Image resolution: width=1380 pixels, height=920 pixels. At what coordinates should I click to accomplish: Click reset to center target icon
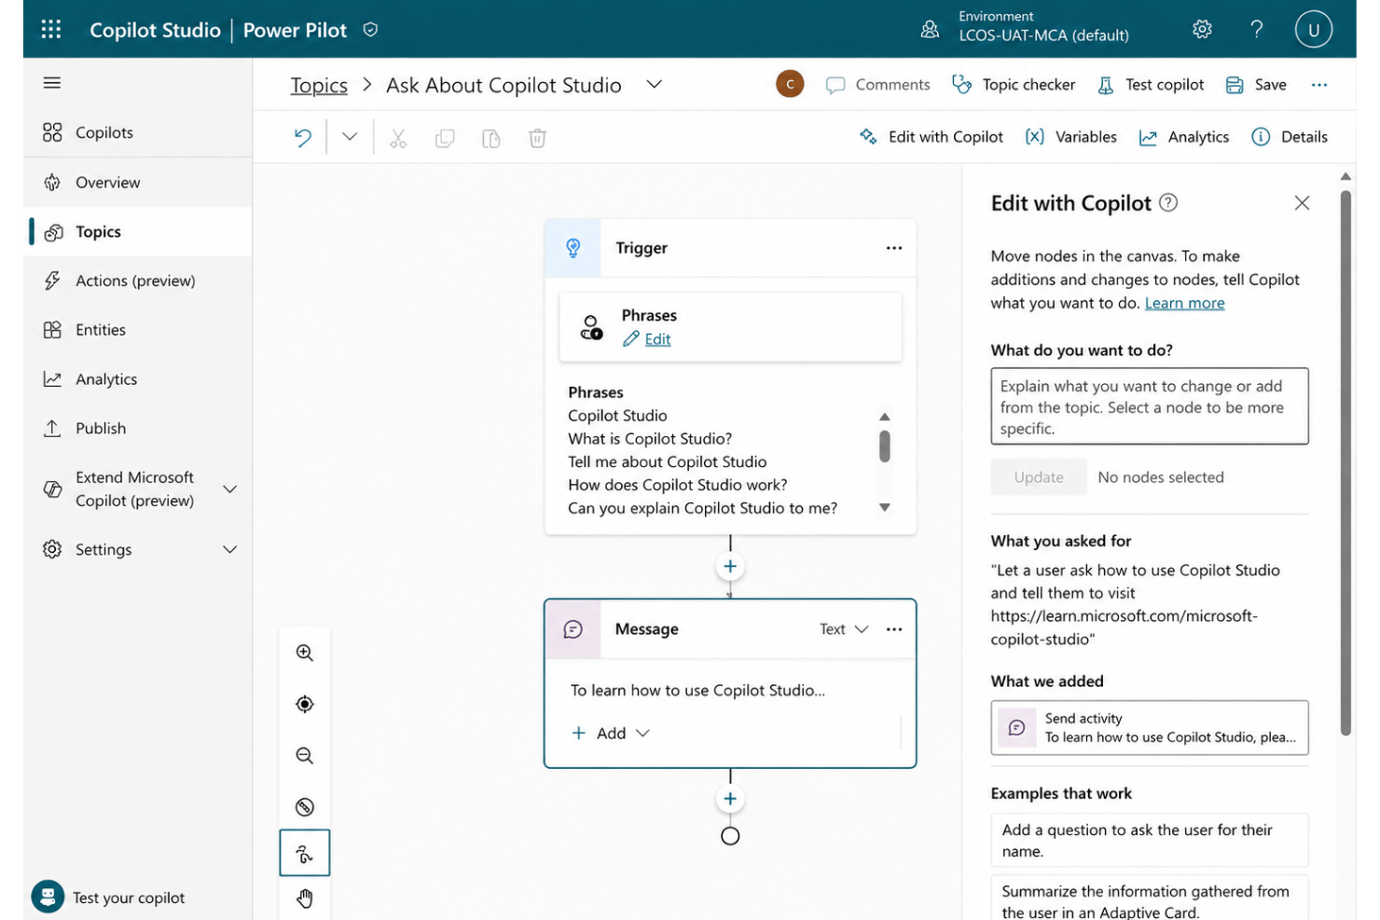click(x=305, y=705)
